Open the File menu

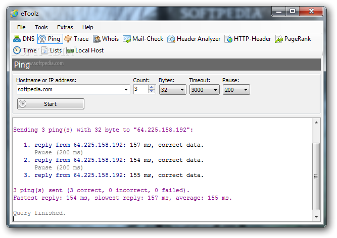[x=21, y=27]
